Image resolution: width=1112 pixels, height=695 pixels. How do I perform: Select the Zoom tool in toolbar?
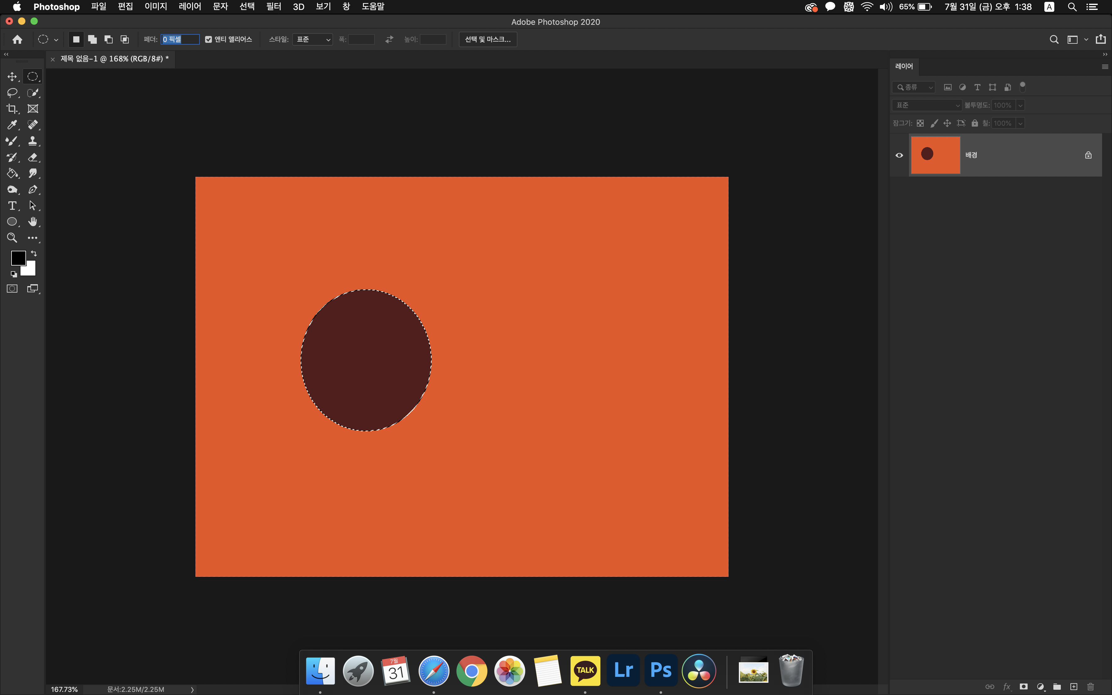click(x=12, y=238)
